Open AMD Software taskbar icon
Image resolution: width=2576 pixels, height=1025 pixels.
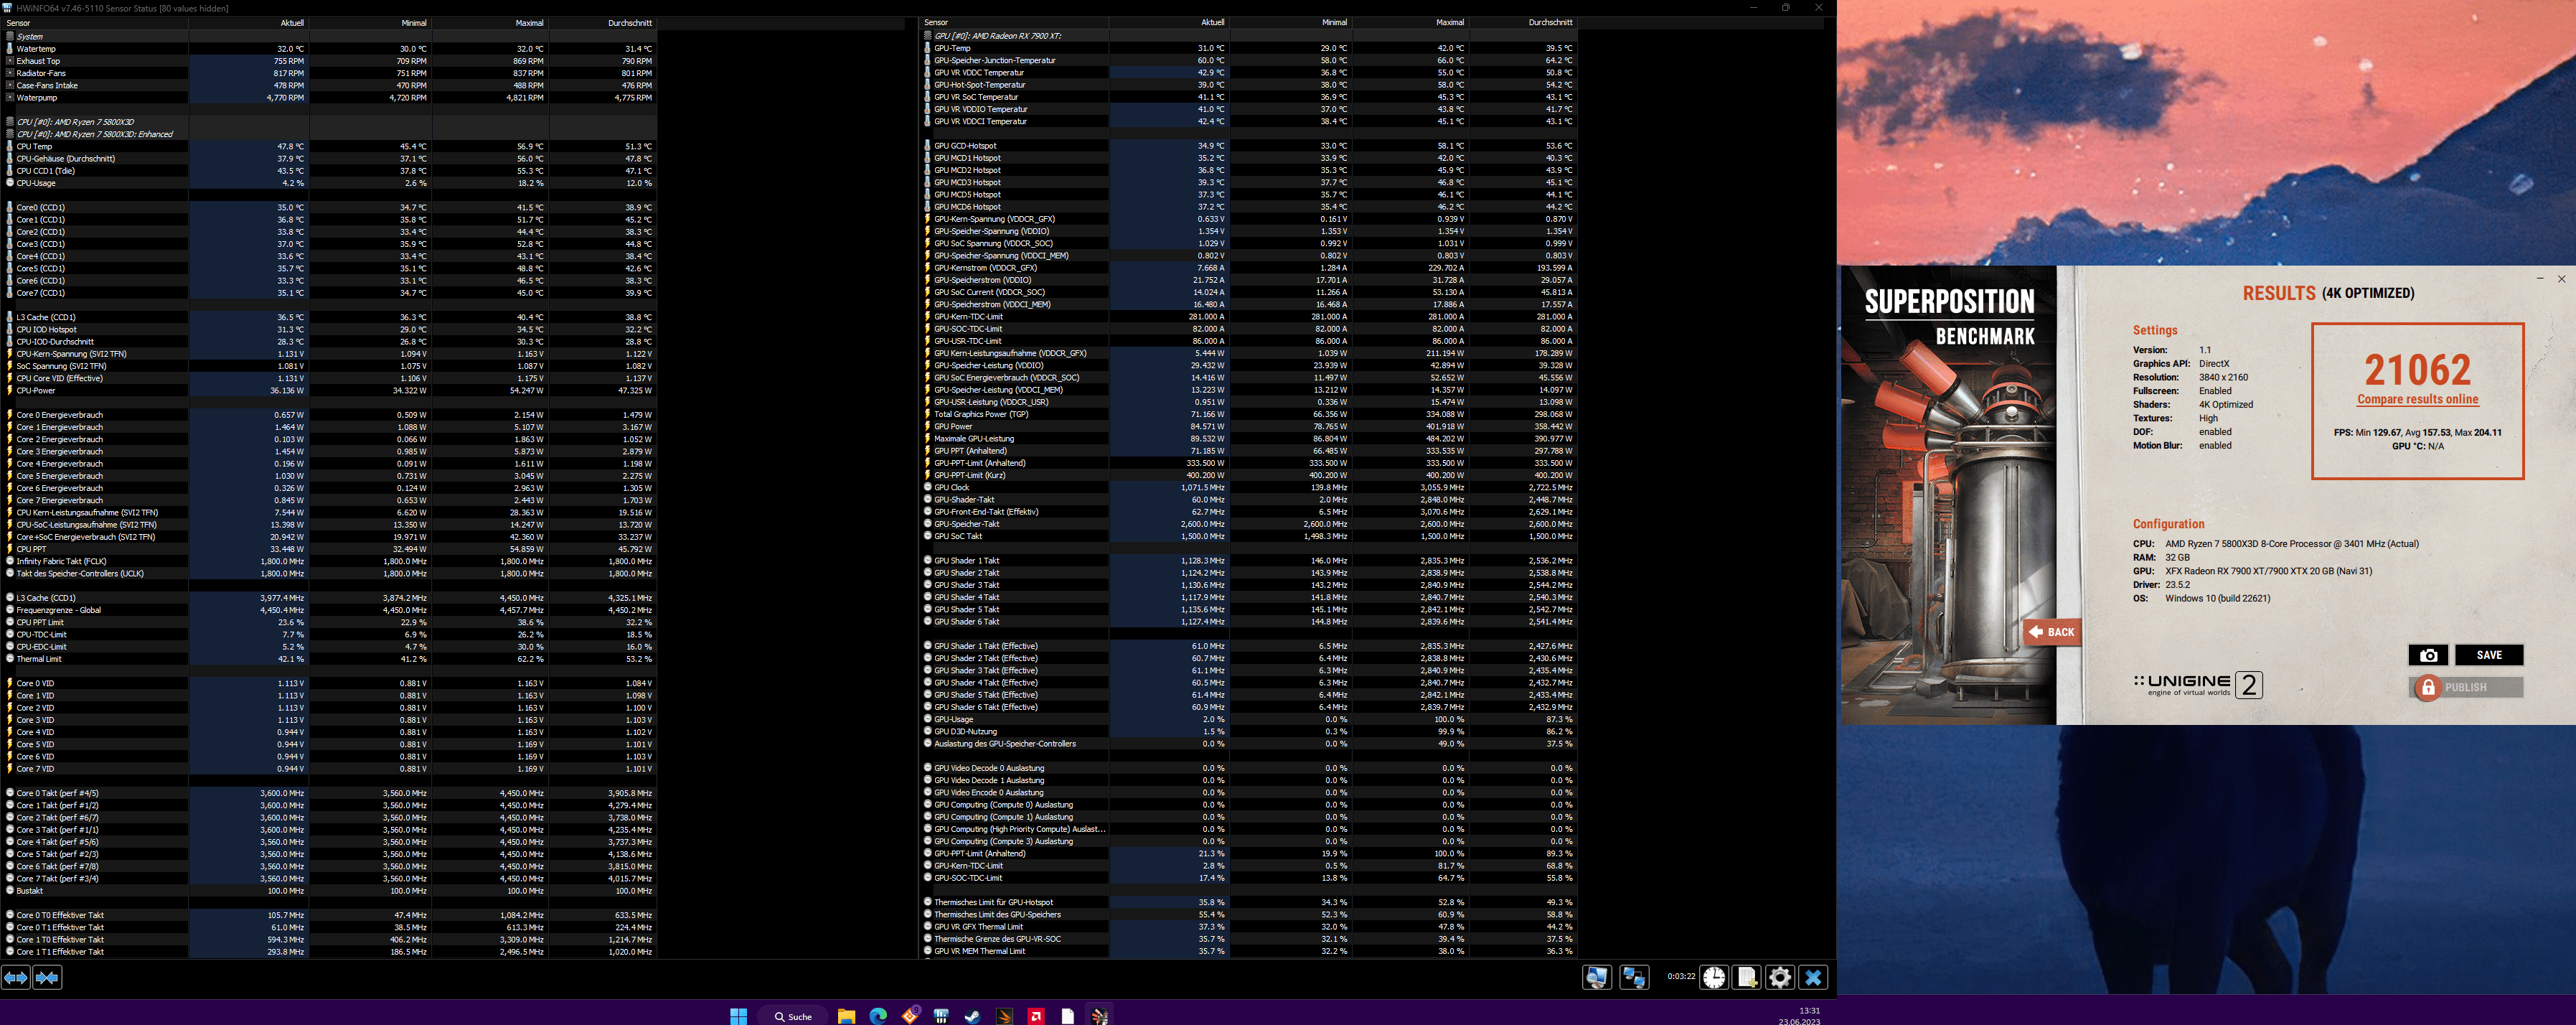tap(1036, 1016)
